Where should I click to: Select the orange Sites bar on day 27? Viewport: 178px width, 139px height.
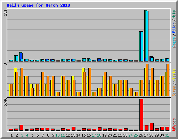(147, 80)
